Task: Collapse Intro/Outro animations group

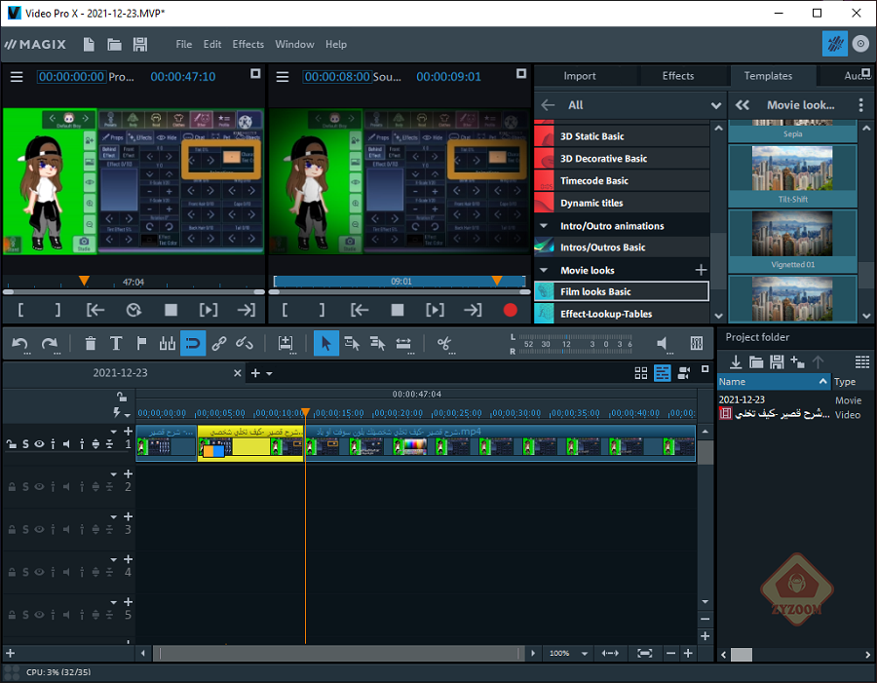Action: [x=543, y=226]
